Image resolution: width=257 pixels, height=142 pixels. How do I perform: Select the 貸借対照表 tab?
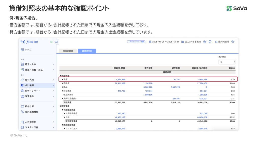[x=87, y=51]
